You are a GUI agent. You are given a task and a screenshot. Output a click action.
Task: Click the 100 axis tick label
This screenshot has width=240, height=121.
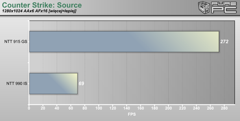click(x=99, y=108)
